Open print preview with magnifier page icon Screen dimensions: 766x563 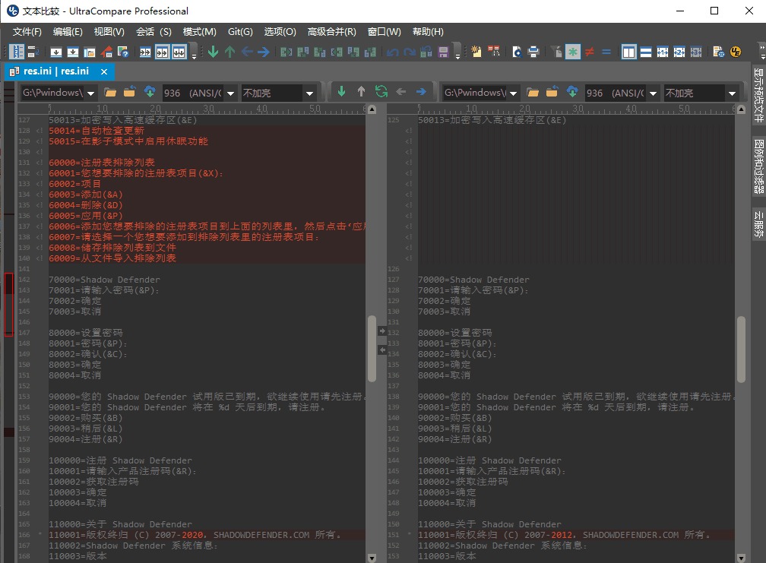point(517,51)
